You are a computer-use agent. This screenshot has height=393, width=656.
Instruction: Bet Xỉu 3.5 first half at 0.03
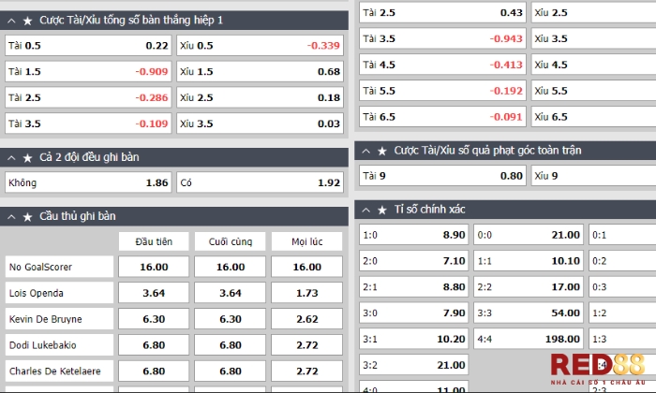260,124
